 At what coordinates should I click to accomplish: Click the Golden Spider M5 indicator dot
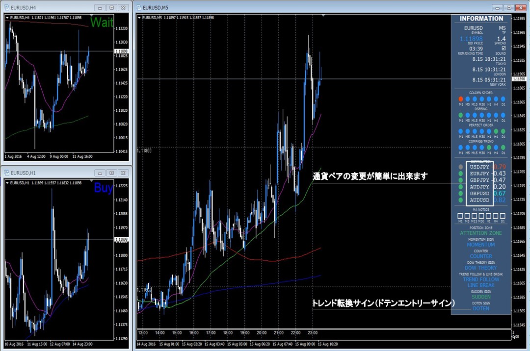pos(468,99)
